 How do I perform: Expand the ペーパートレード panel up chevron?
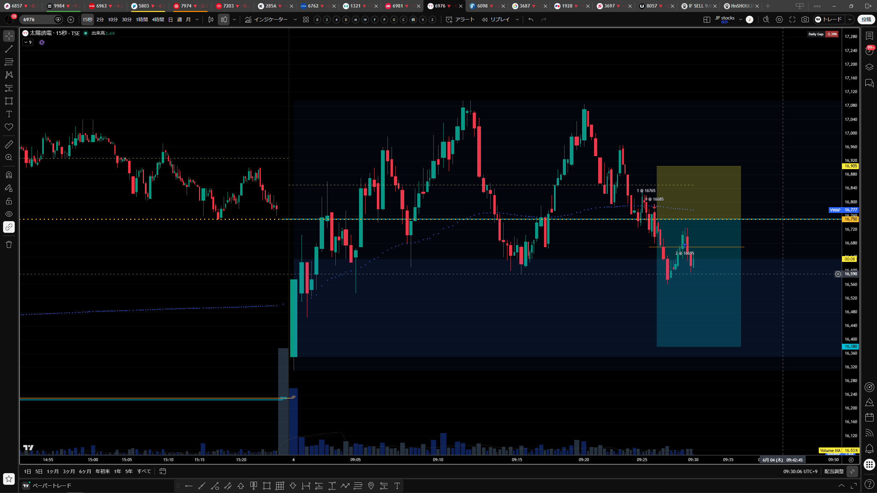[841, 485]
